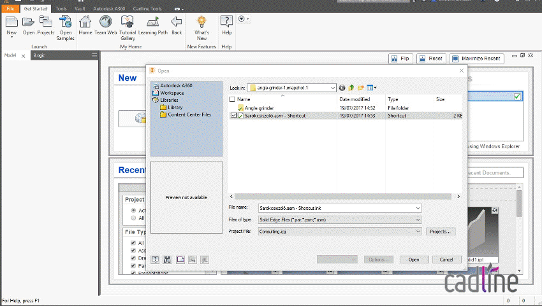The height and width of the screenshot is (306, 542).
Task: Sort by Date modified column header
Action: (x=355, y=99)
